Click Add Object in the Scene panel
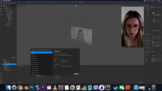The height and width of the screenshot is (91, 162). [13, 58]
